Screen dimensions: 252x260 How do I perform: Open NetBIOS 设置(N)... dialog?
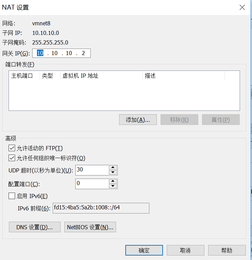(x=90, y=227)
